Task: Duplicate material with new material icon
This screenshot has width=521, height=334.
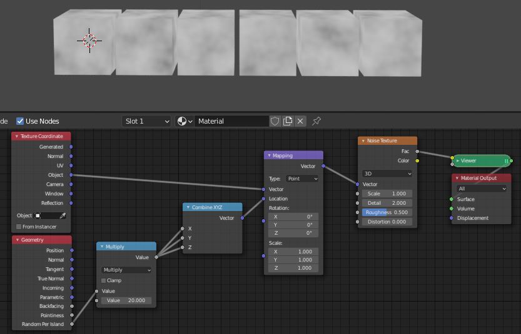Action: click(288, 121)
